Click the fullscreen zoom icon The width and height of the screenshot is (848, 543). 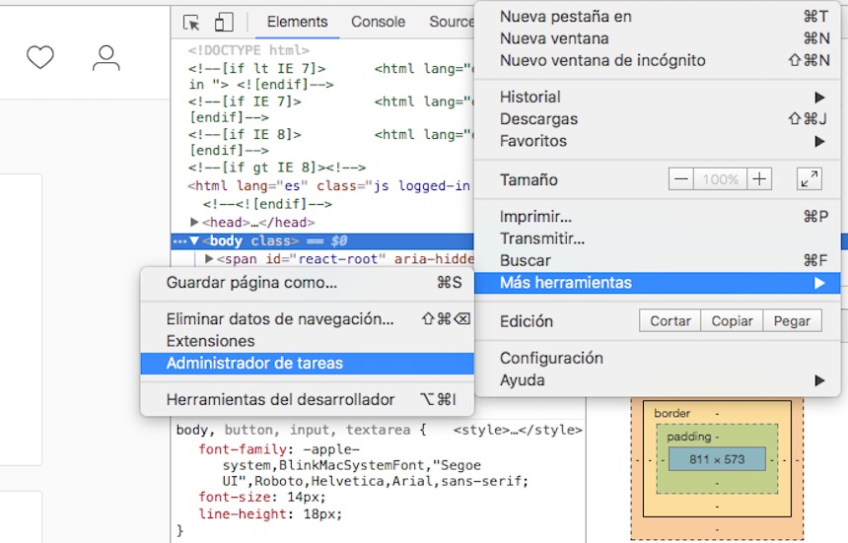pos(809,179)
